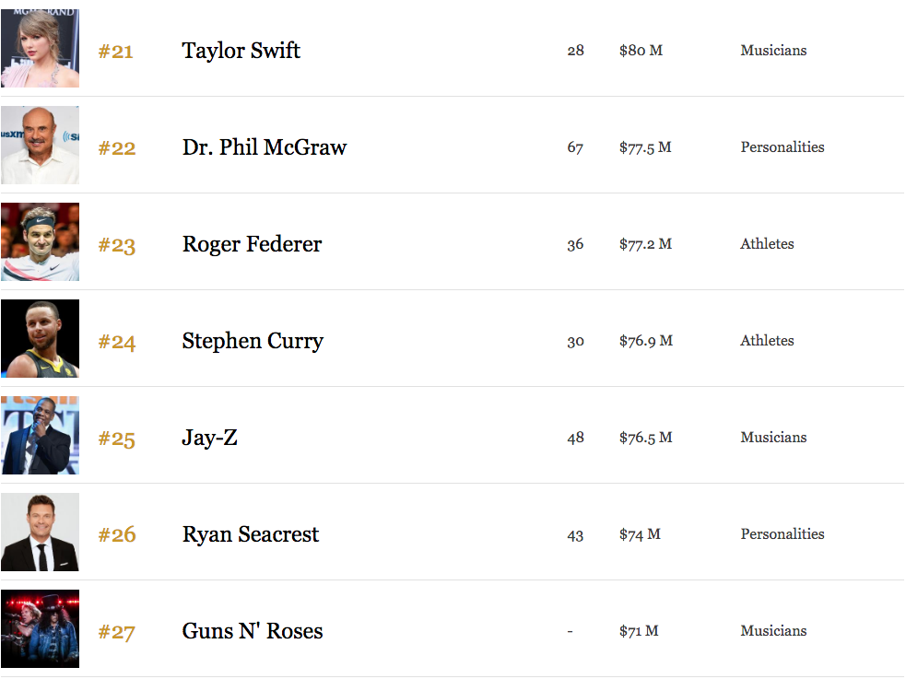This screenshot has height=679, width=906.
Task: Click the Jay-Z thumbnail image
Action: tap(40, 436)
